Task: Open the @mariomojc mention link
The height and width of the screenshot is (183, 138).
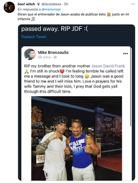Action: point(51,9)
